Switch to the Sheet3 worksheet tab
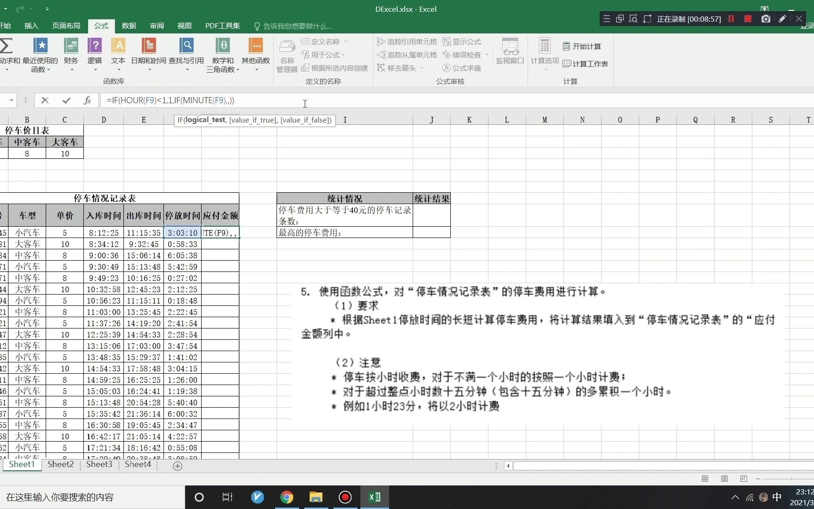The image size is (814, 509). pos(99,464)
